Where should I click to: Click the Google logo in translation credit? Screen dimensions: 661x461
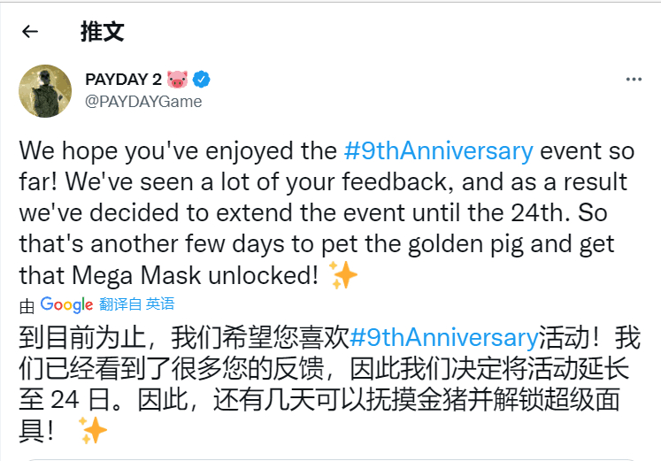(66, 304)
